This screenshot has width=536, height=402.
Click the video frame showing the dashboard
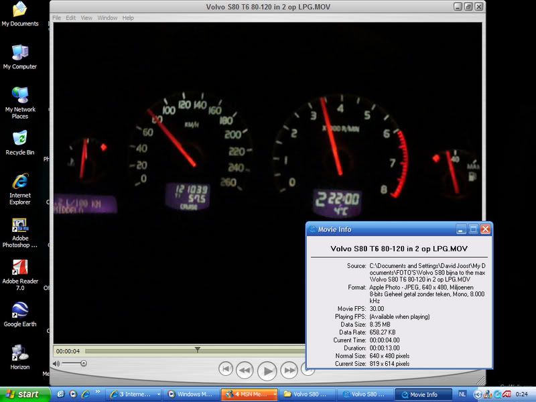pyautogui.click(x=267, y=183)
